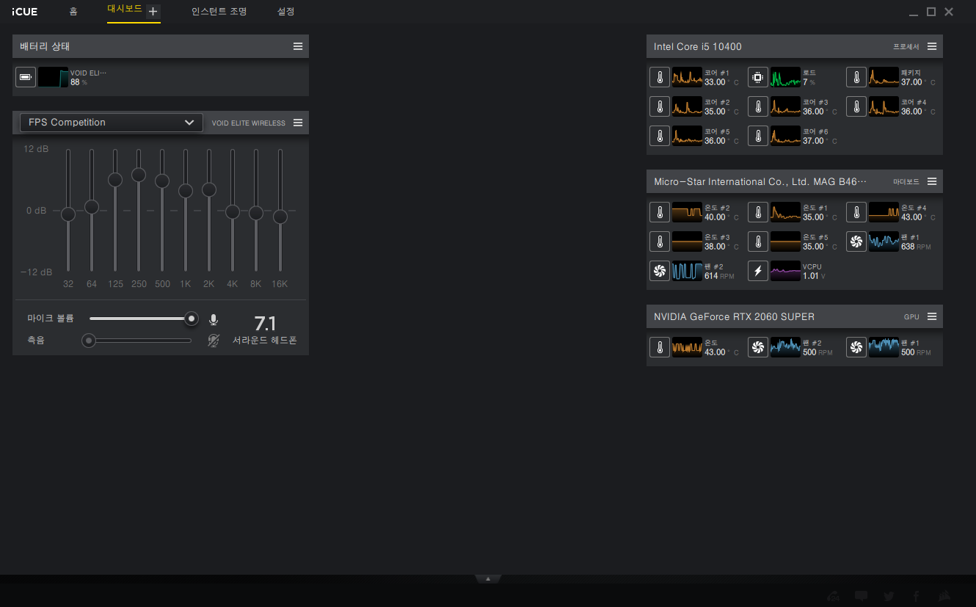Click the 32 Hz EQ slider knob
The width and height of the screenshot is (976, 607).
(68, 214)
